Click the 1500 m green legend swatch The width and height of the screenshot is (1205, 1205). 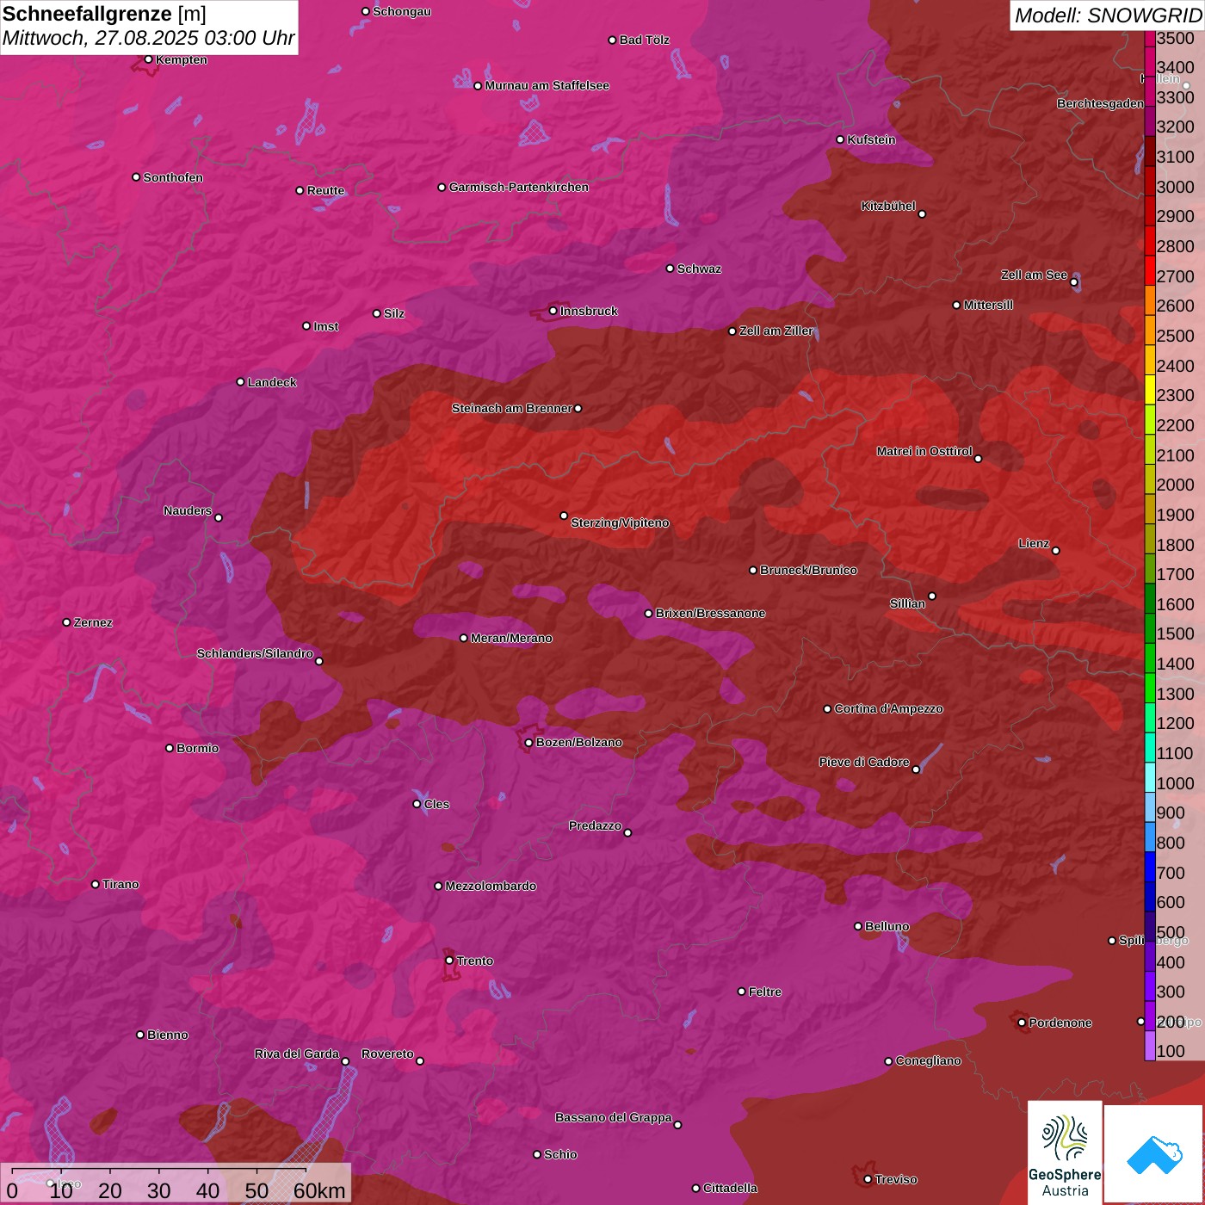point(1150,627)
